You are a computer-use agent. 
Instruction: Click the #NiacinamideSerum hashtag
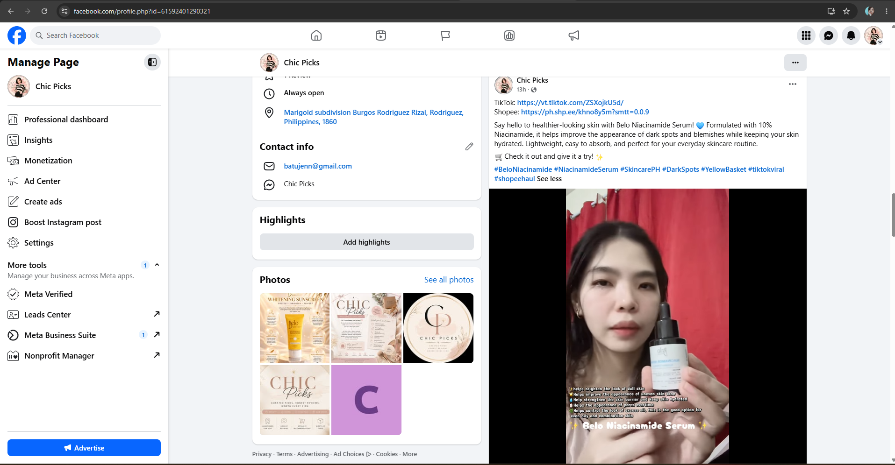(586, 169)
